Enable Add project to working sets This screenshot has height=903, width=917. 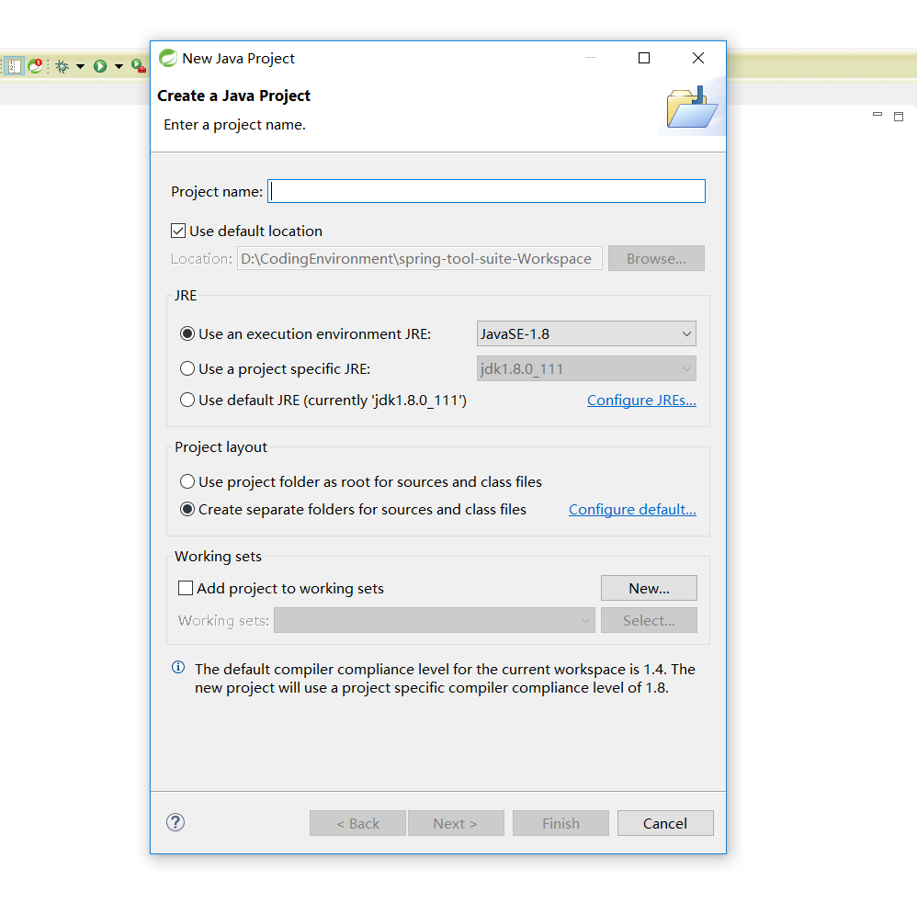186,588
